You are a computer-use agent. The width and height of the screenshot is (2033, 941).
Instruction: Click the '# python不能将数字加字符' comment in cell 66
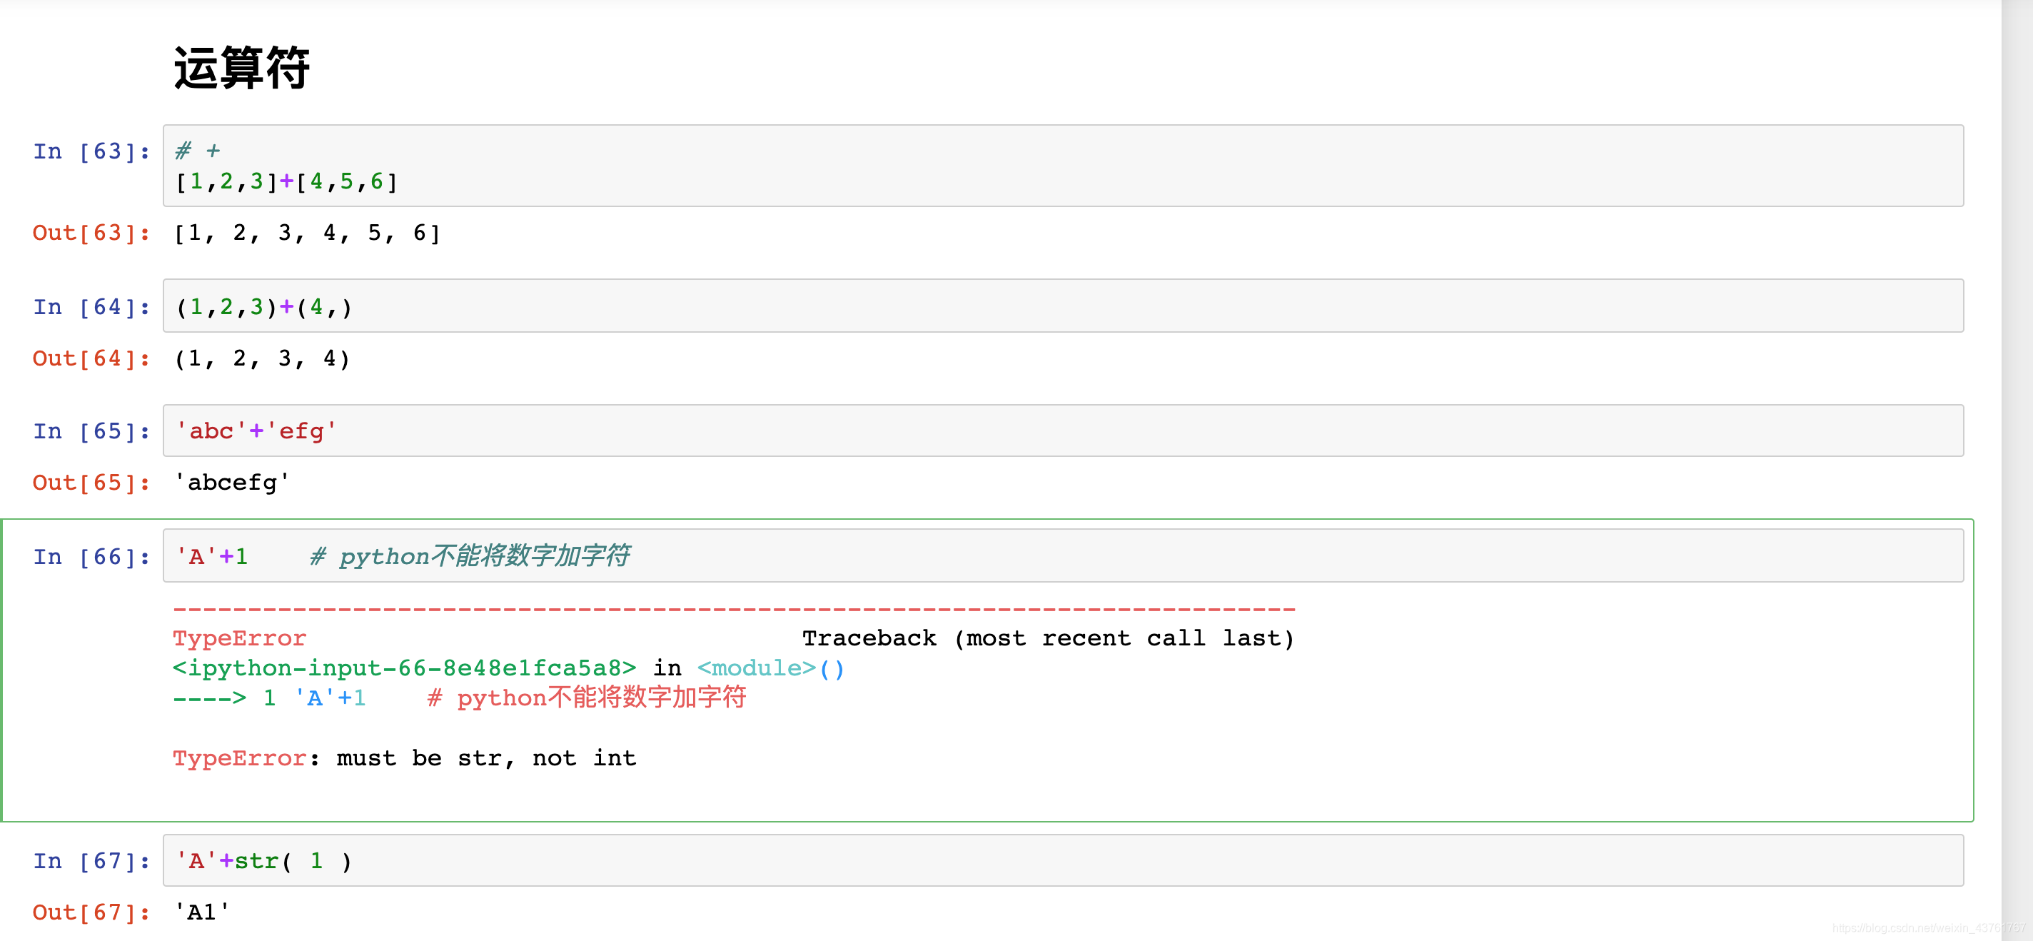(470, 555)
